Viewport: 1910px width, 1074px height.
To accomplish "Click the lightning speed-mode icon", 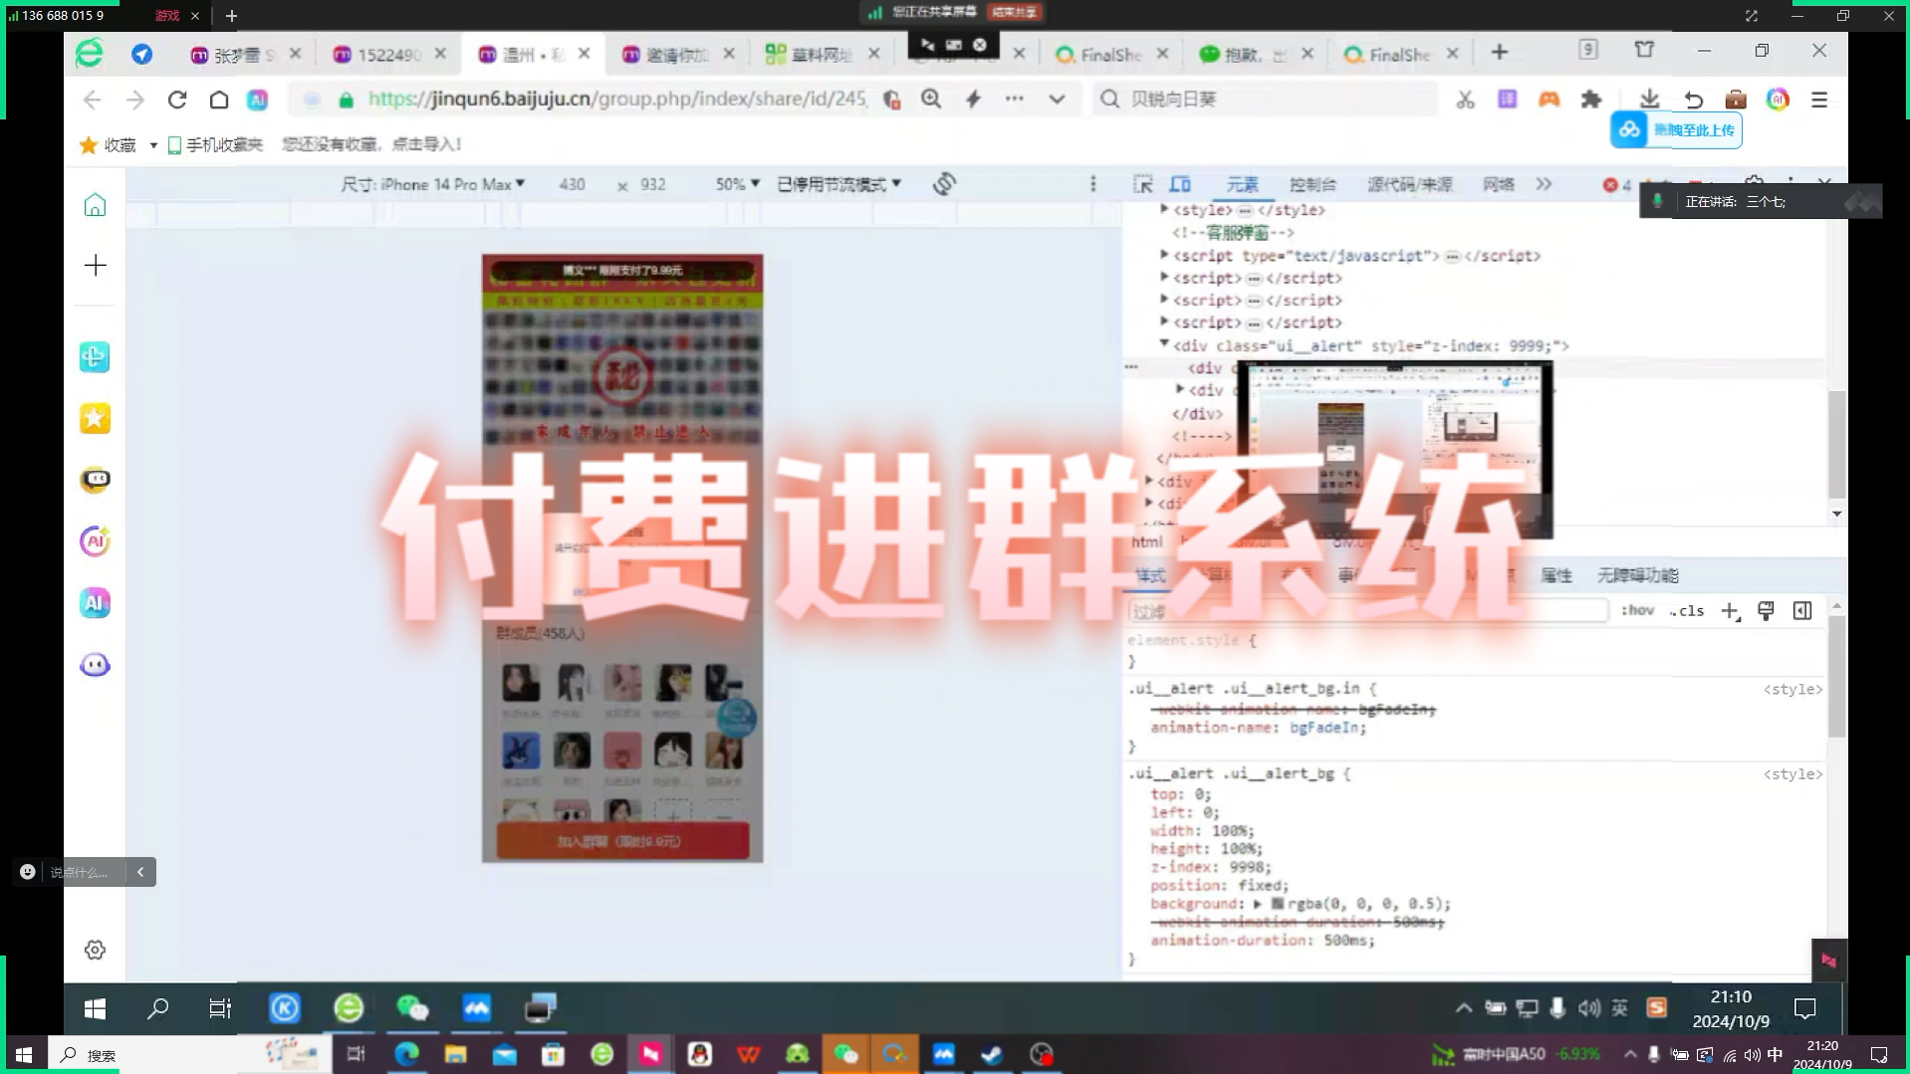I will pyautogui.click(x=973, y=99).
